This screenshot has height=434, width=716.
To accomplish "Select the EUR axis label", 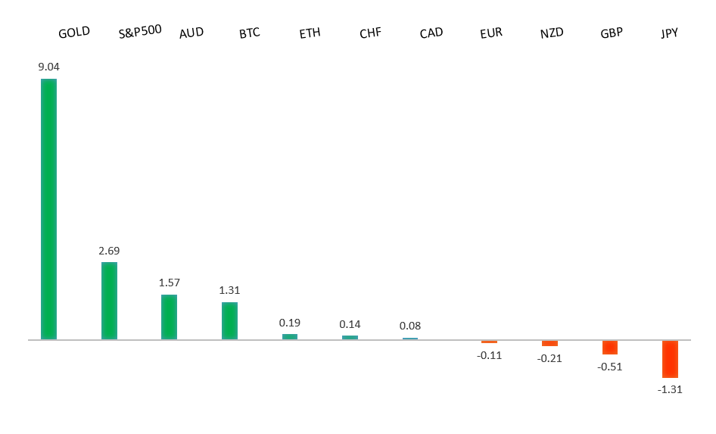I will pos(491,33).
